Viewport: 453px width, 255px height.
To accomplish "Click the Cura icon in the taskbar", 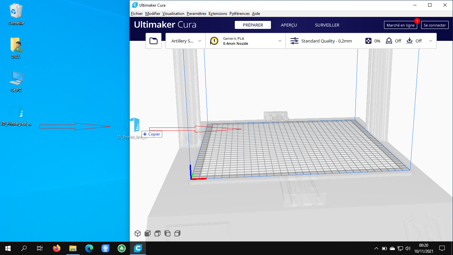I will click(138, 248).
